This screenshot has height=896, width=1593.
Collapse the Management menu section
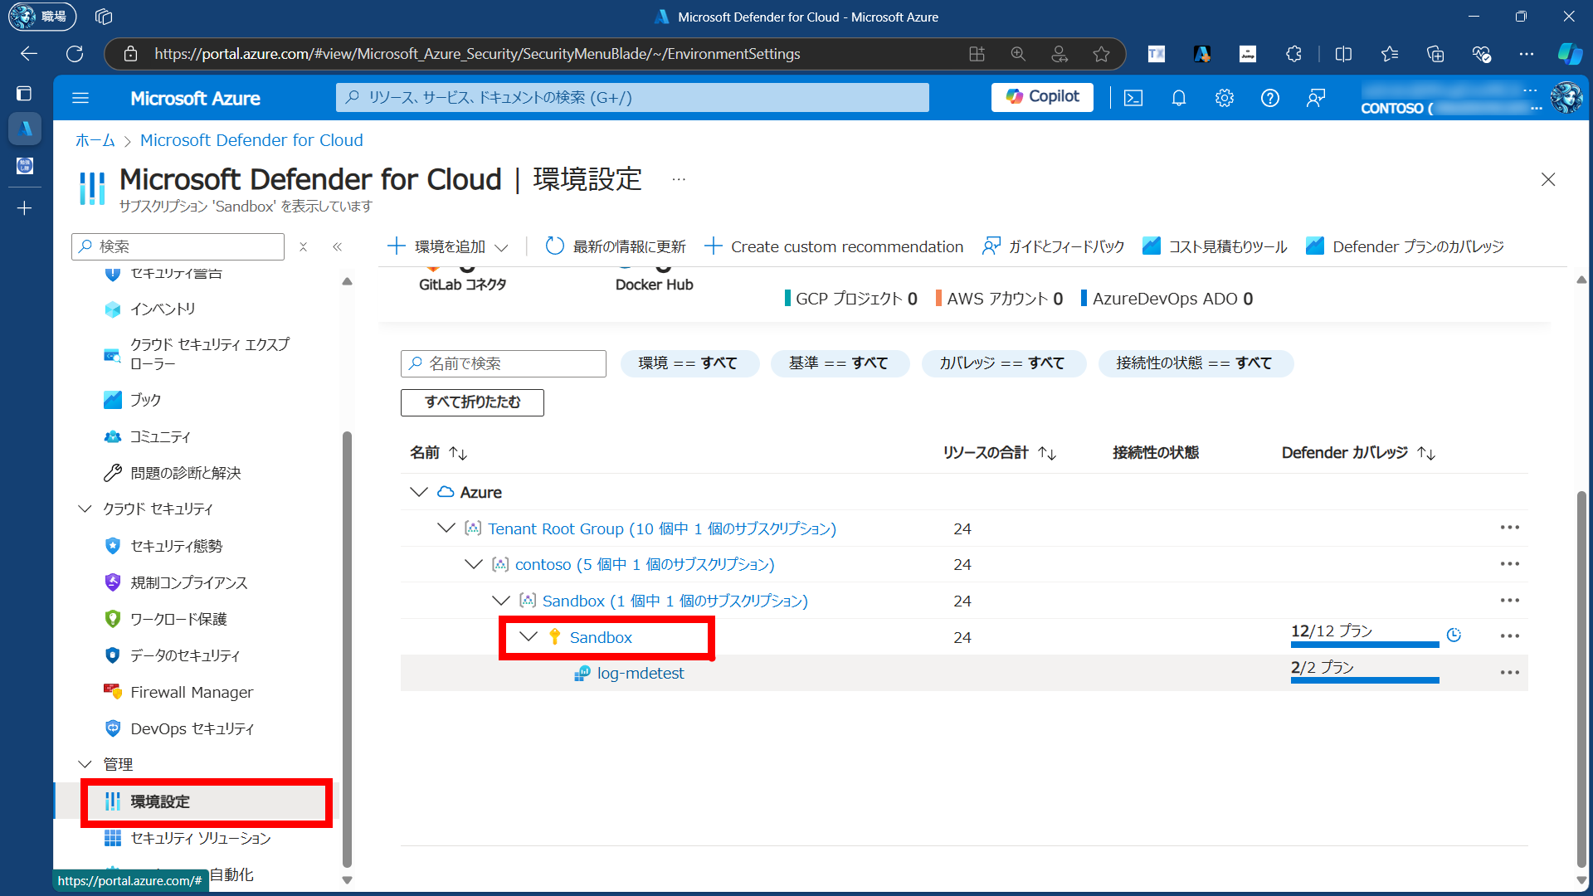(x=85, y=764)
